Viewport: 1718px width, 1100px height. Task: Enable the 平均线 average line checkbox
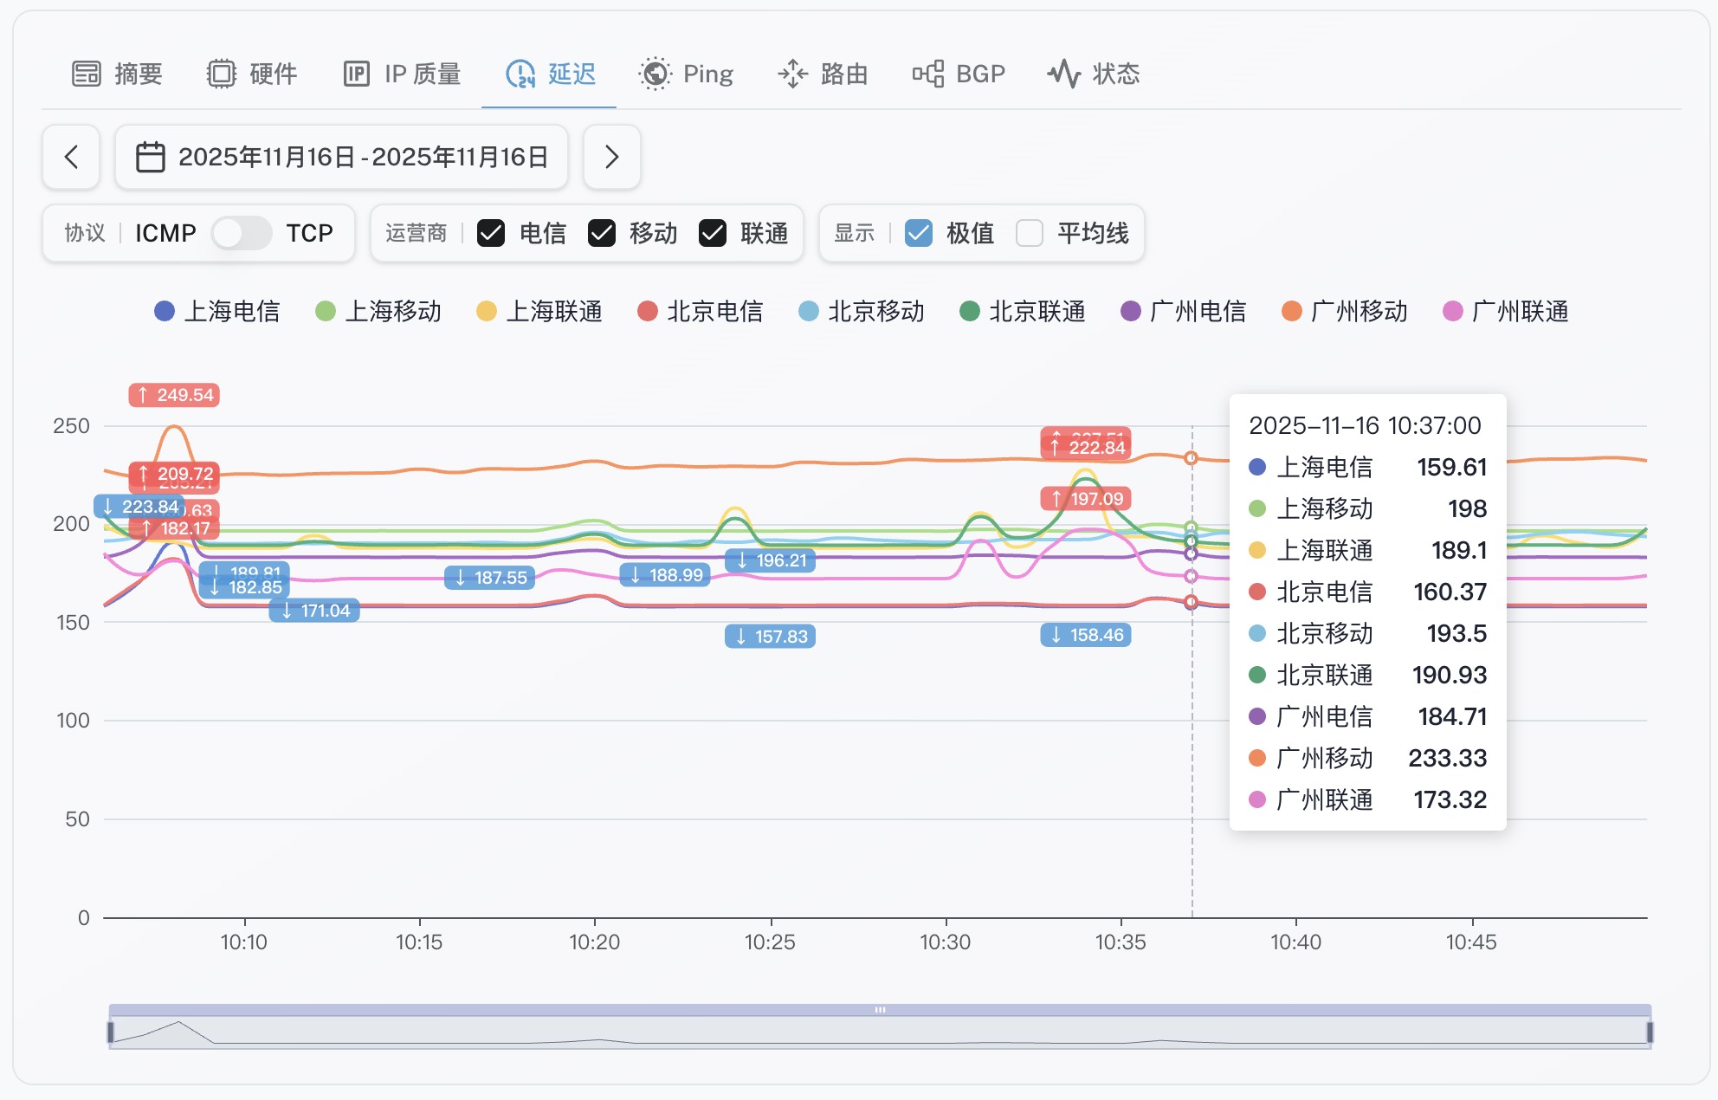(1030, 233)
